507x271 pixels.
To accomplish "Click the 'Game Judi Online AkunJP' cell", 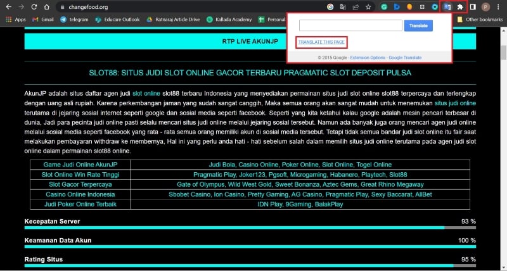I will click(80, 165).
